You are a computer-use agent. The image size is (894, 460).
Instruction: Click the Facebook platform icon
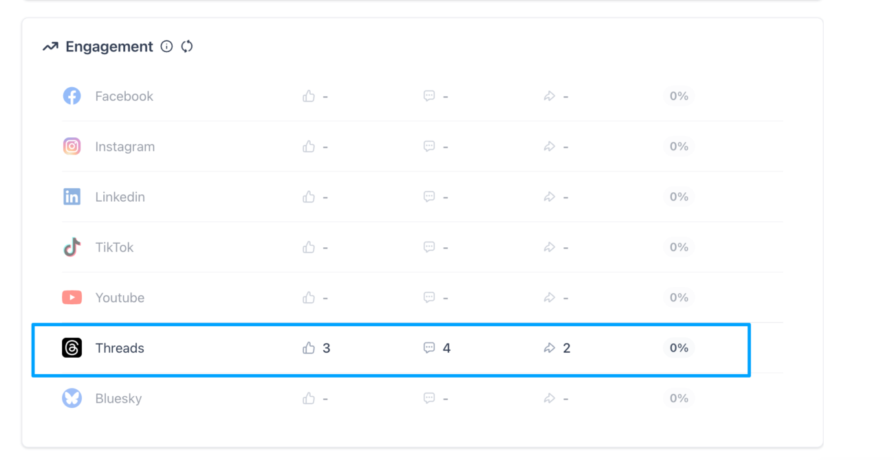coord(72,95)
